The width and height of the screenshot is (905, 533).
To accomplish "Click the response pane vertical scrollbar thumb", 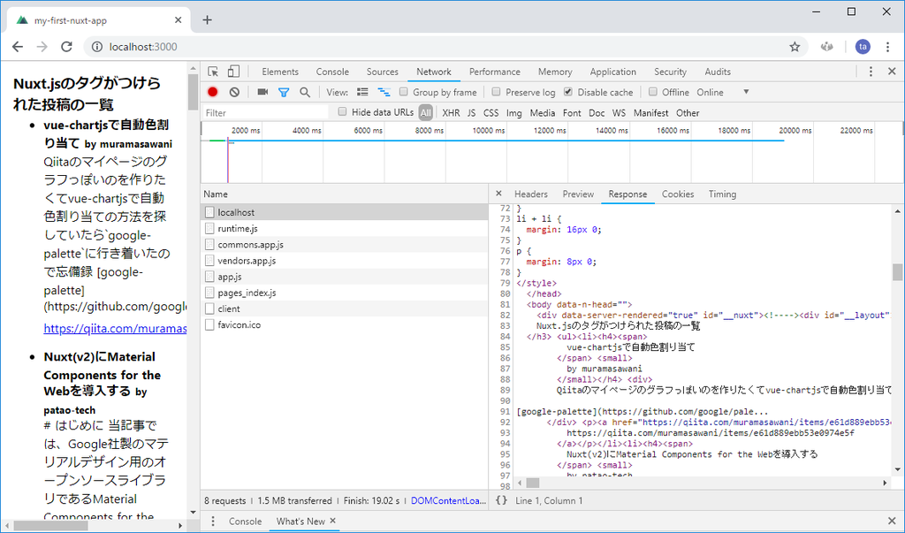I will point(898,272).
